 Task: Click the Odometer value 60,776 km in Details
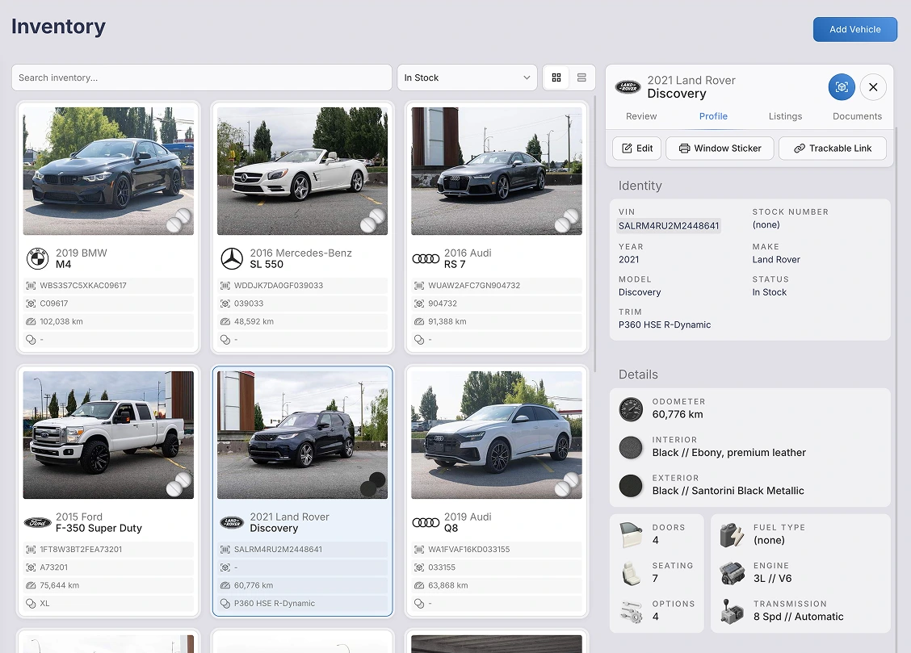(x=678, y=414)
